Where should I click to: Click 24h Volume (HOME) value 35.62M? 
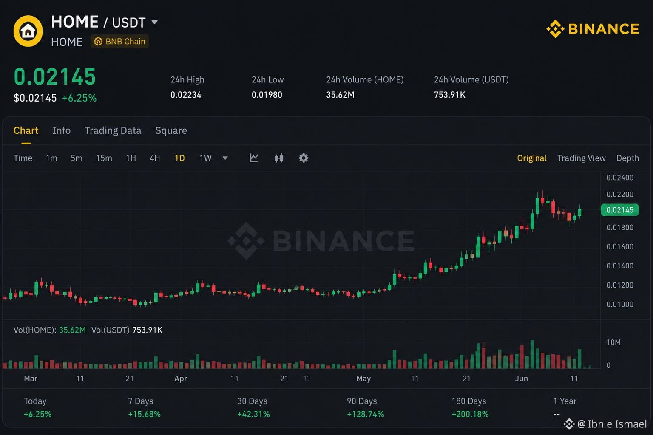[340, 95]
